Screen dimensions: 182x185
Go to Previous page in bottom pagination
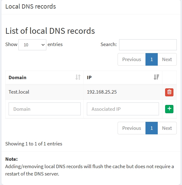click(x=132, y=128)
